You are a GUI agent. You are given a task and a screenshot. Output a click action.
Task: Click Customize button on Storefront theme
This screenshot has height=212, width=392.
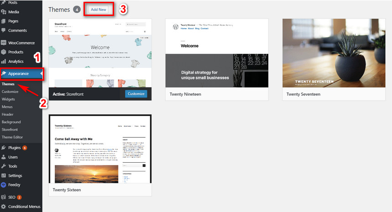coord(136,93)
